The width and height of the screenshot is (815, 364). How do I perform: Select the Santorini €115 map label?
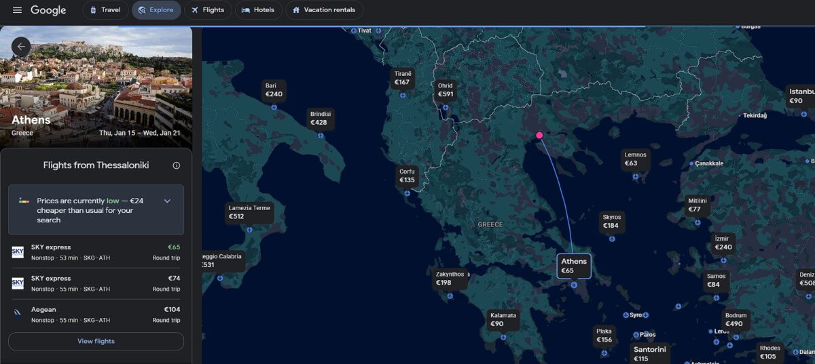click(650, 354)
